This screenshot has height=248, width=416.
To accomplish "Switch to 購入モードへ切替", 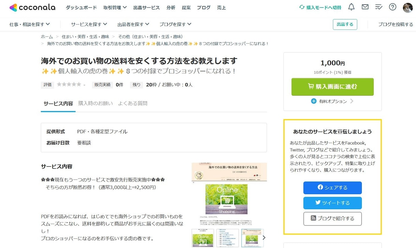I will click(320, 7).
